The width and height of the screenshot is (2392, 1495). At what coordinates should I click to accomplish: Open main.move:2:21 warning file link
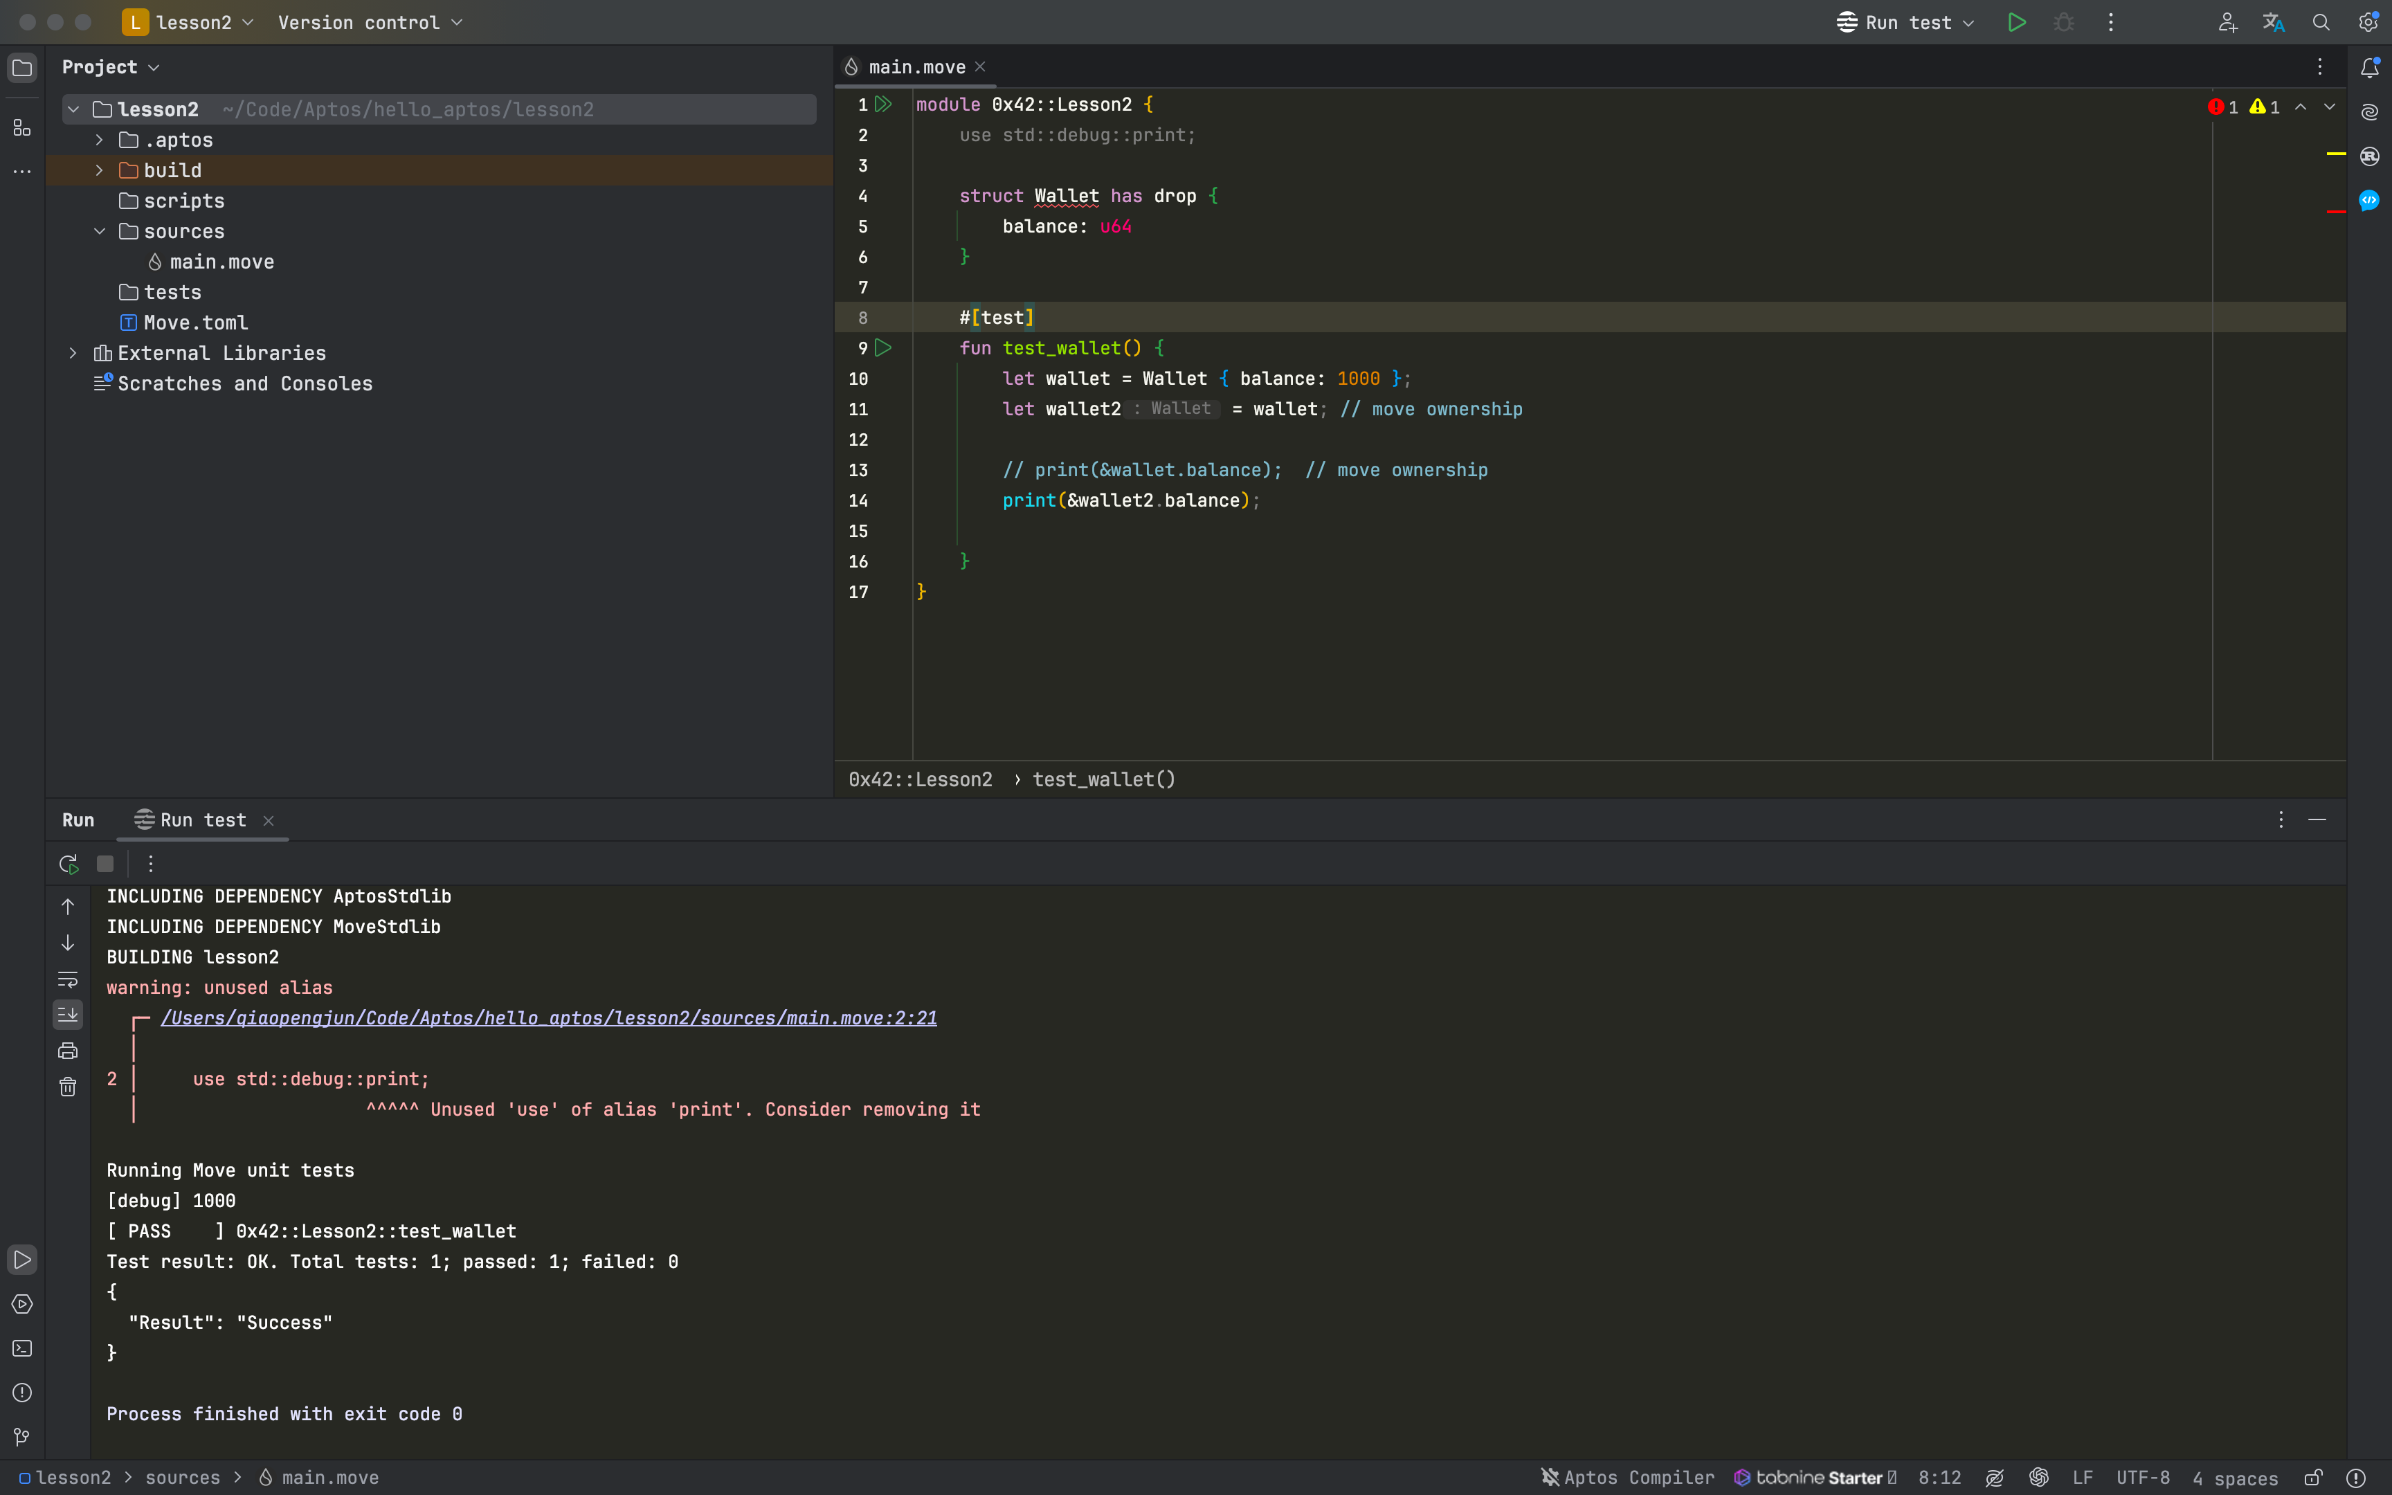pos(549,1017)
